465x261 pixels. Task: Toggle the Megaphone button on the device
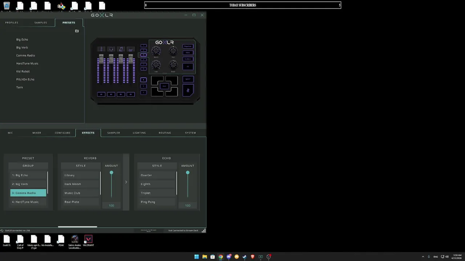pyautogui.click(x=188, y=46)
